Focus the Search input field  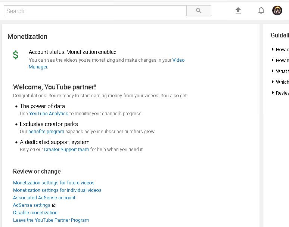tap(95, 11)
